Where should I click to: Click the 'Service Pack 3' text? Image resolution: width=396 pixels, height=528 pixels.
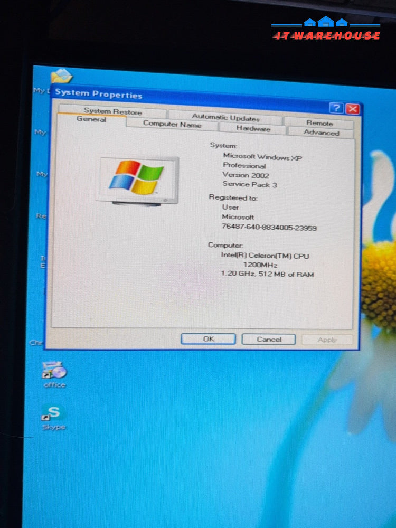click(x=250, y=184)
